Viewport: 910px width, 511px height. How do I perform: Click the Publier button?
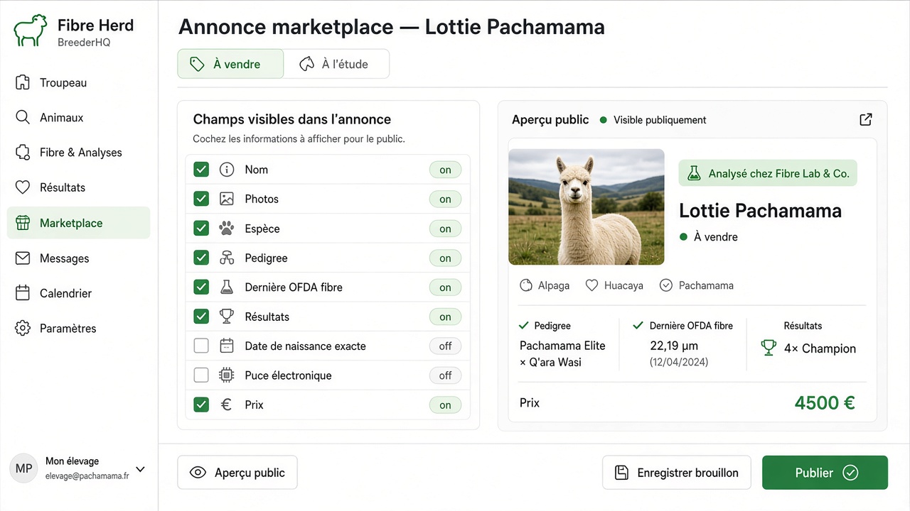click(825, 473)
